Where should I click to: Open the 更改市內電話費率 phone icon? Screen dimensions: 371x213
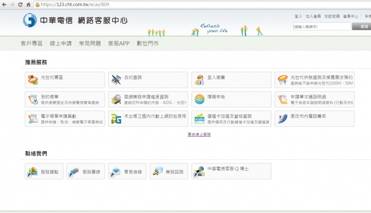[282, 119]
